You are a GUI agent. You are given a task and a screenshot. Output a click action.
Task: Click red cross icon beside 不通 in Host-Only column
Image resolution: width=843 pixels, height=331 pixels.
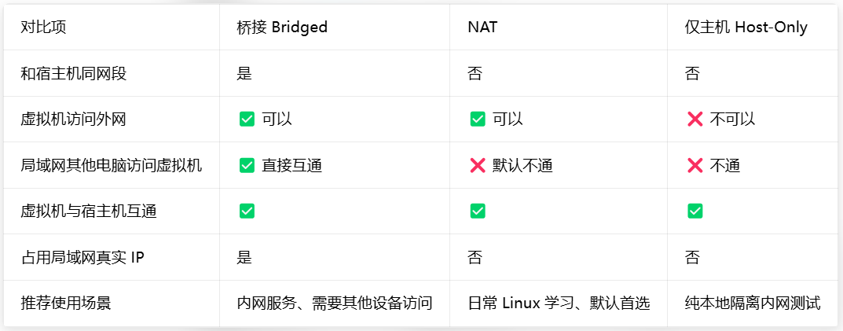pyautogui.click(x=695, y=165)
